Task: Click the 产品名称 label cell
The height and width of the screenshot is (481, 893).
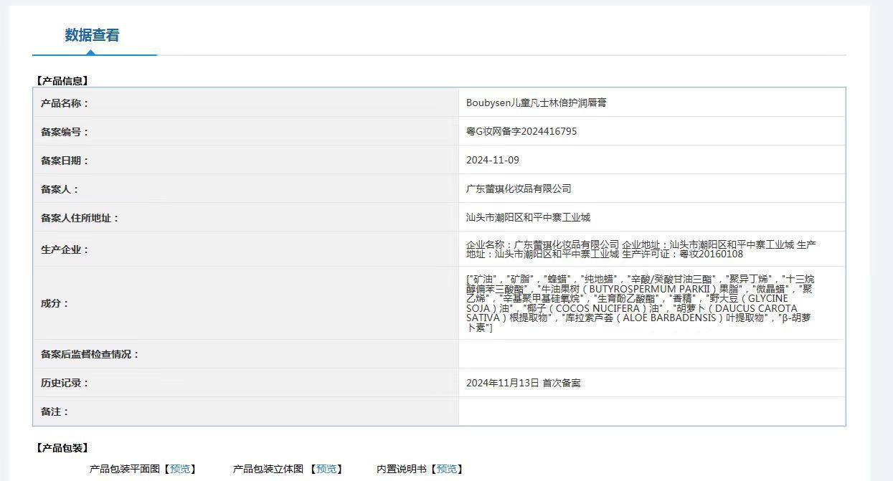Action: [x=246, y=103]
